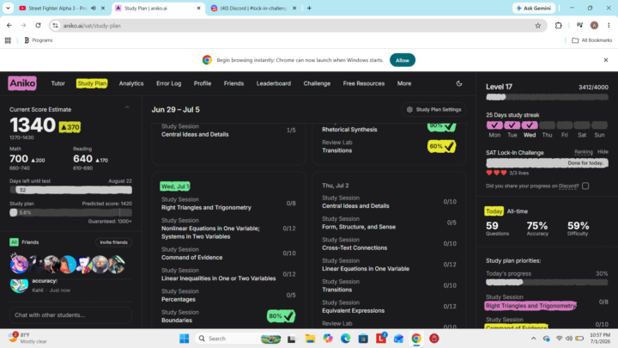Click Ask Gemini button
The height and width of the screenshot is (348, 618).
[534, 8]
